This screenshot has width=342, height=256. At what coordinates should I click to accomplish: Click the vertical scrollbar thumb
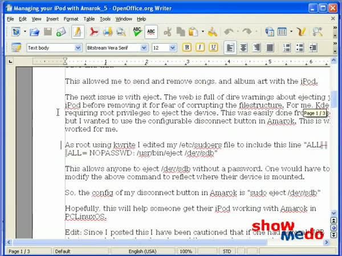coord(333,99)
